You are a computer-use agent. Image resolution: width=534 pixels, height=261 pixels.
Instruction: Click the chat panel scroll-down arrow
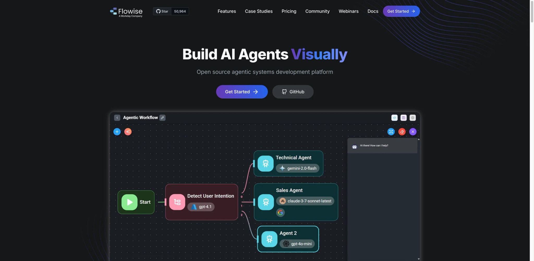(x=418, y=259)
